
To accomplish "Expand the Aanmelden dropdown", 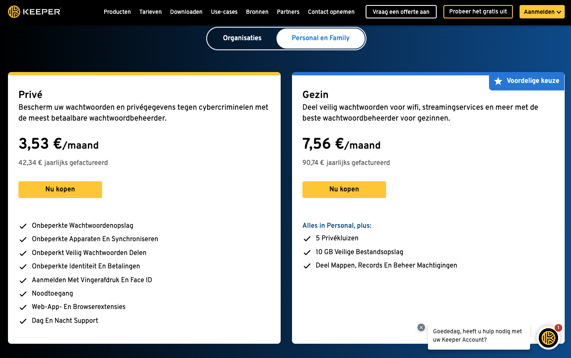I will pos(542,12).
